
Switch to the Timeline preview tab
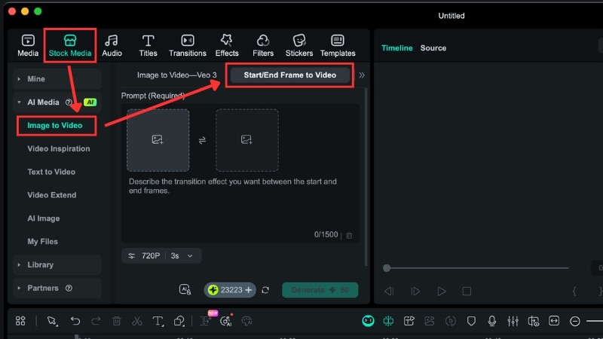coord(397,48)
